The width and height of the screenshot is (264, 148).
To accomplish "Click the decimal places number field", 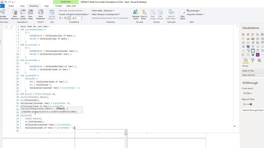I will click(78, 18).
